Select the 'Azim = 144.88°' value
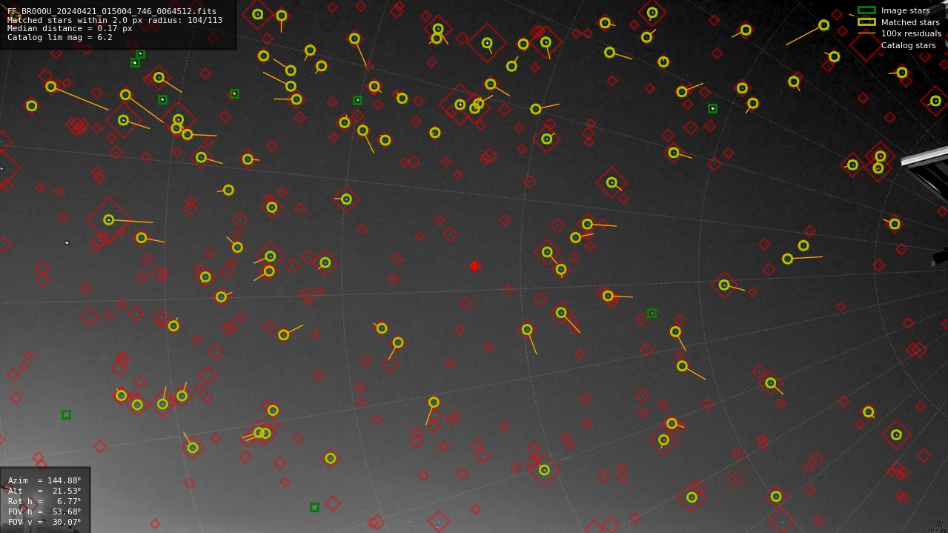 (44, 480)
